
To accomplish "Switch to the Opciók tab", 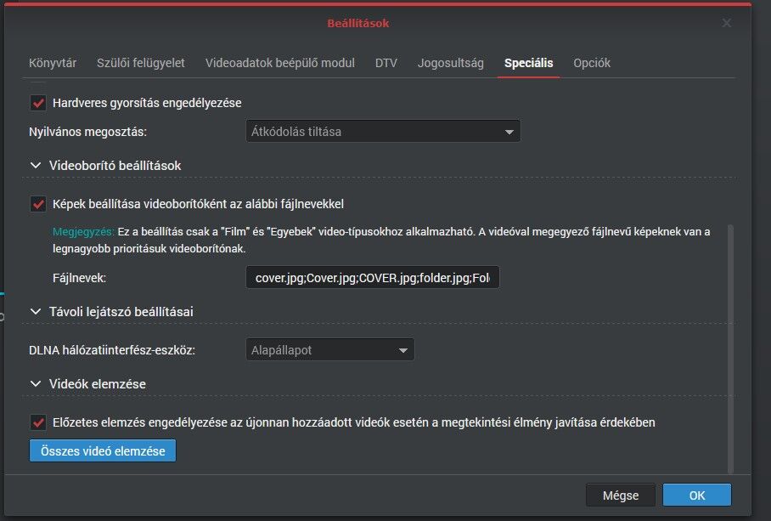I will coord(592,63).
